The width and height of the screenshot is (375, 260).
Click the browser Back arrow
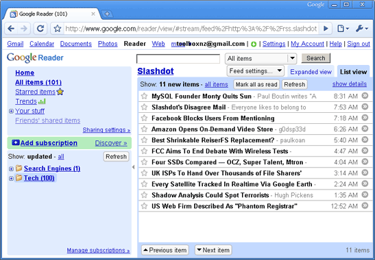point(11,29)
